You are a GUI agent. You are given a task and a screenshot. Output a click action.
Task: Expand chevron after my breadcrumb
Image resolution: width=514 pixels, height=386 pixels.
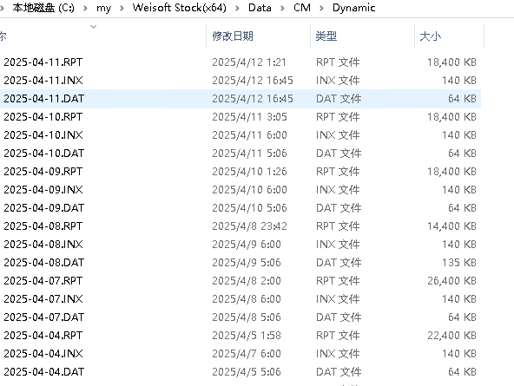(122, 8)
